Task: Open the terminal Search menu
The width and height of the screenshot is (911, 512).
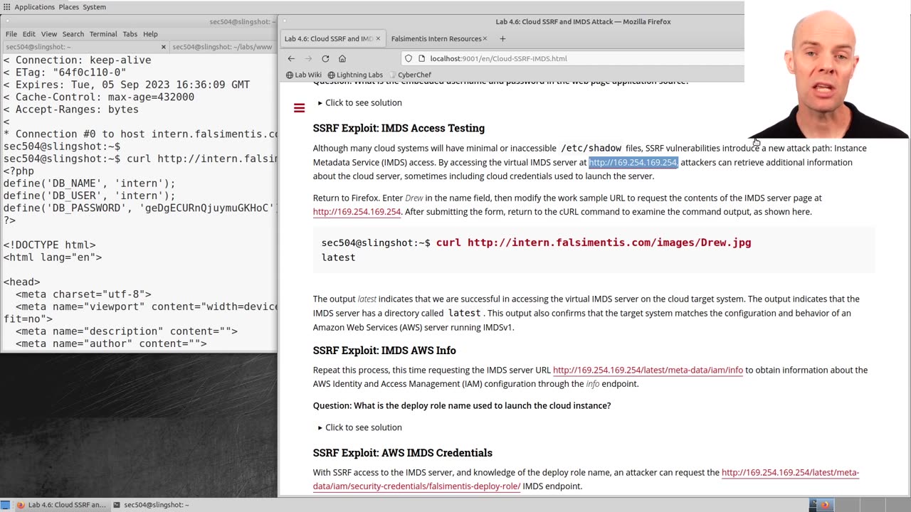Action: [73, 34]
